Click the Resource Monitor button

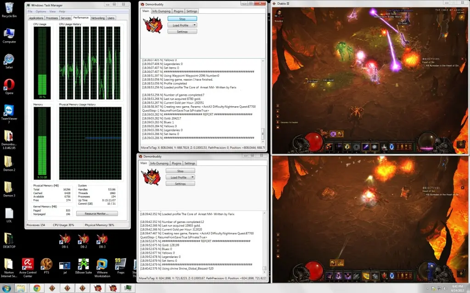[x=96, y=214]
